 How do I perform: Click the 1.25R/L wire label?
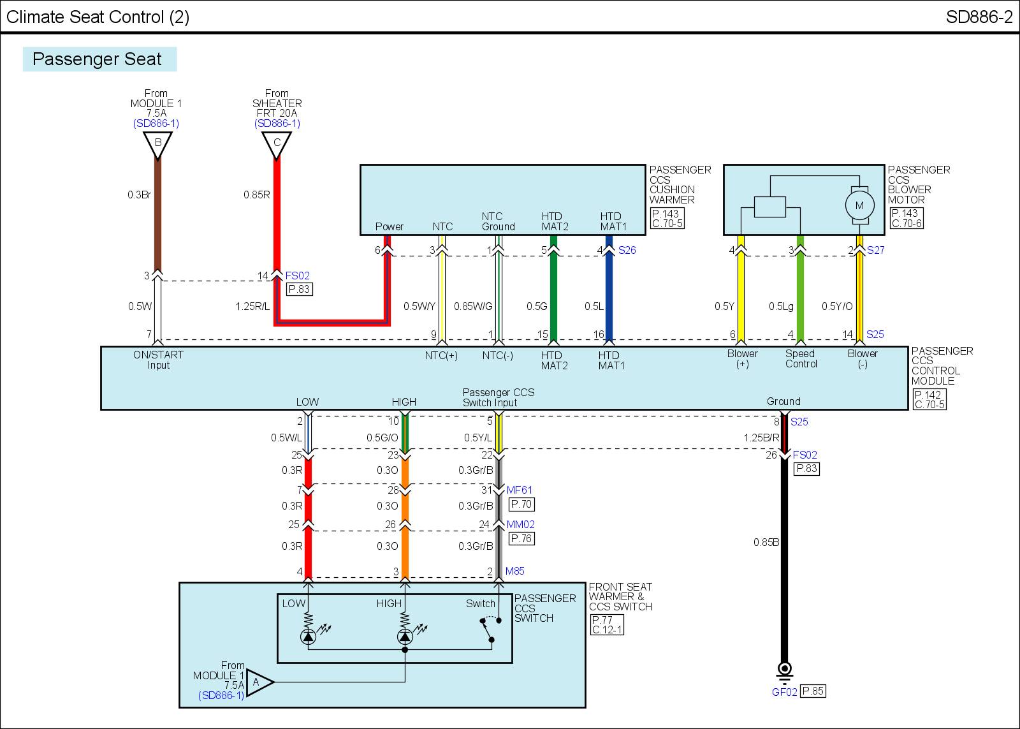coord(252,307)
